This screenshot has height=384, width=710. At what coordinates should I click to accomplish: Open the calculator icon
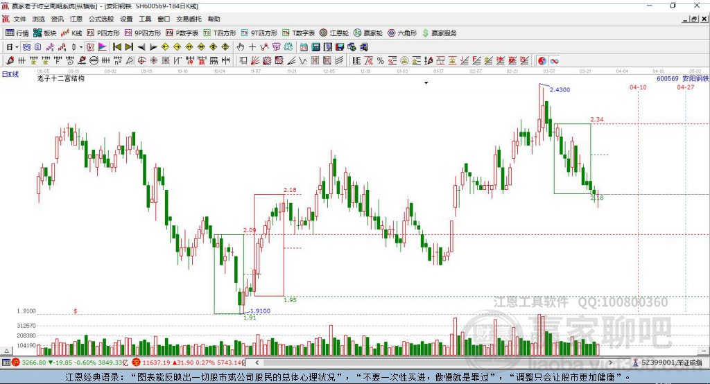[x=315, y=47]
